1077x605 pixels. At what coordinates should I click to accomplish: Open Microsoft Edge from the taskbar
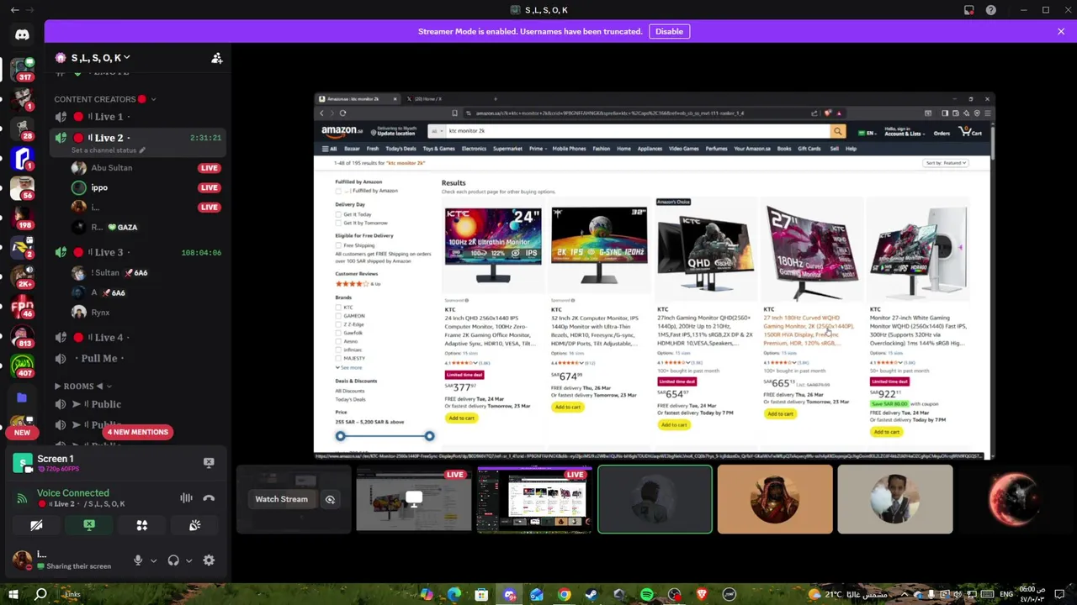454,595
